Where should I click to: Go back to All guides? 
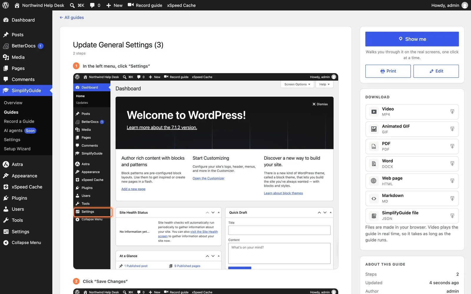coord(72,17)
